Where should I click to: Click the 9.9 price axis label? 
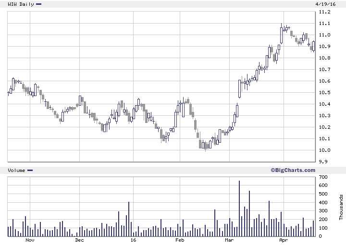click(323, 161)
